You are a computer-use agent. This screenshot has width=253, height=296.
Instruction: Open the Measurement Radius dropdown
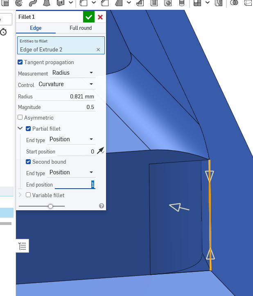(x=72, y=73)
